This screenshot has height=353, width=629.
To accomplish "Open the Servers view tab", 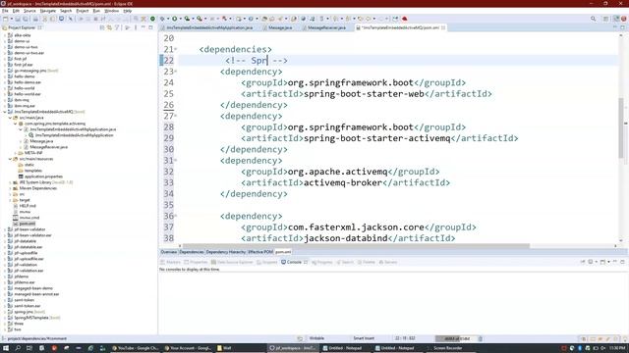I will point(388,262).
